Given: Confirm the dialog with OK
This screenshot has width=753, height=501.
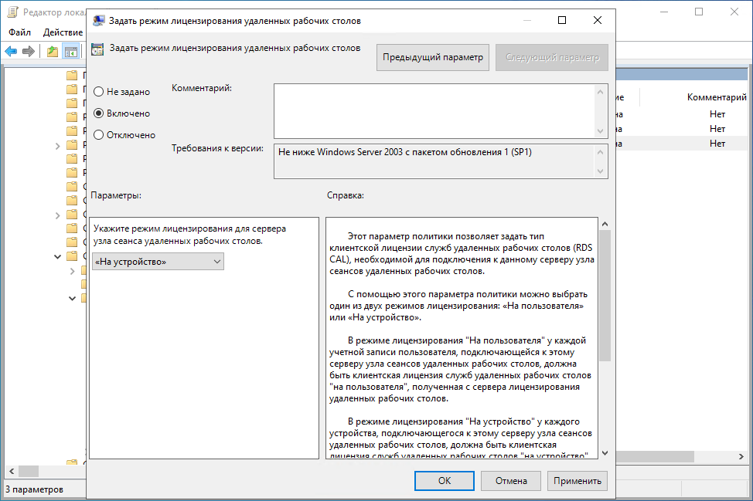Looking at the screenshot, I should point(445,480).
